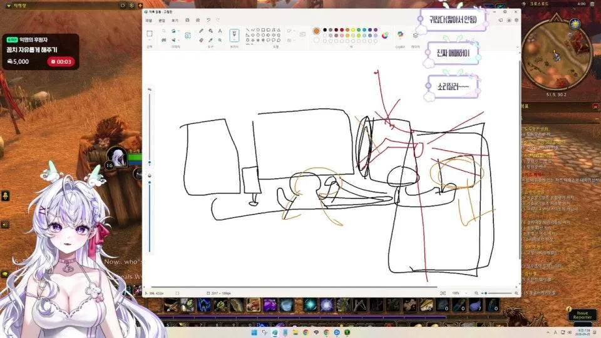The image size is (601, 338).
Task: Click the 진짜 애매허이 speech bubble button
Action: [x=453, y=53]
